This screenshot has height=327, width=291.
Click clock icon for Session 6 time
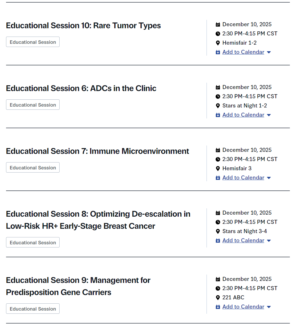click(218, 97)
